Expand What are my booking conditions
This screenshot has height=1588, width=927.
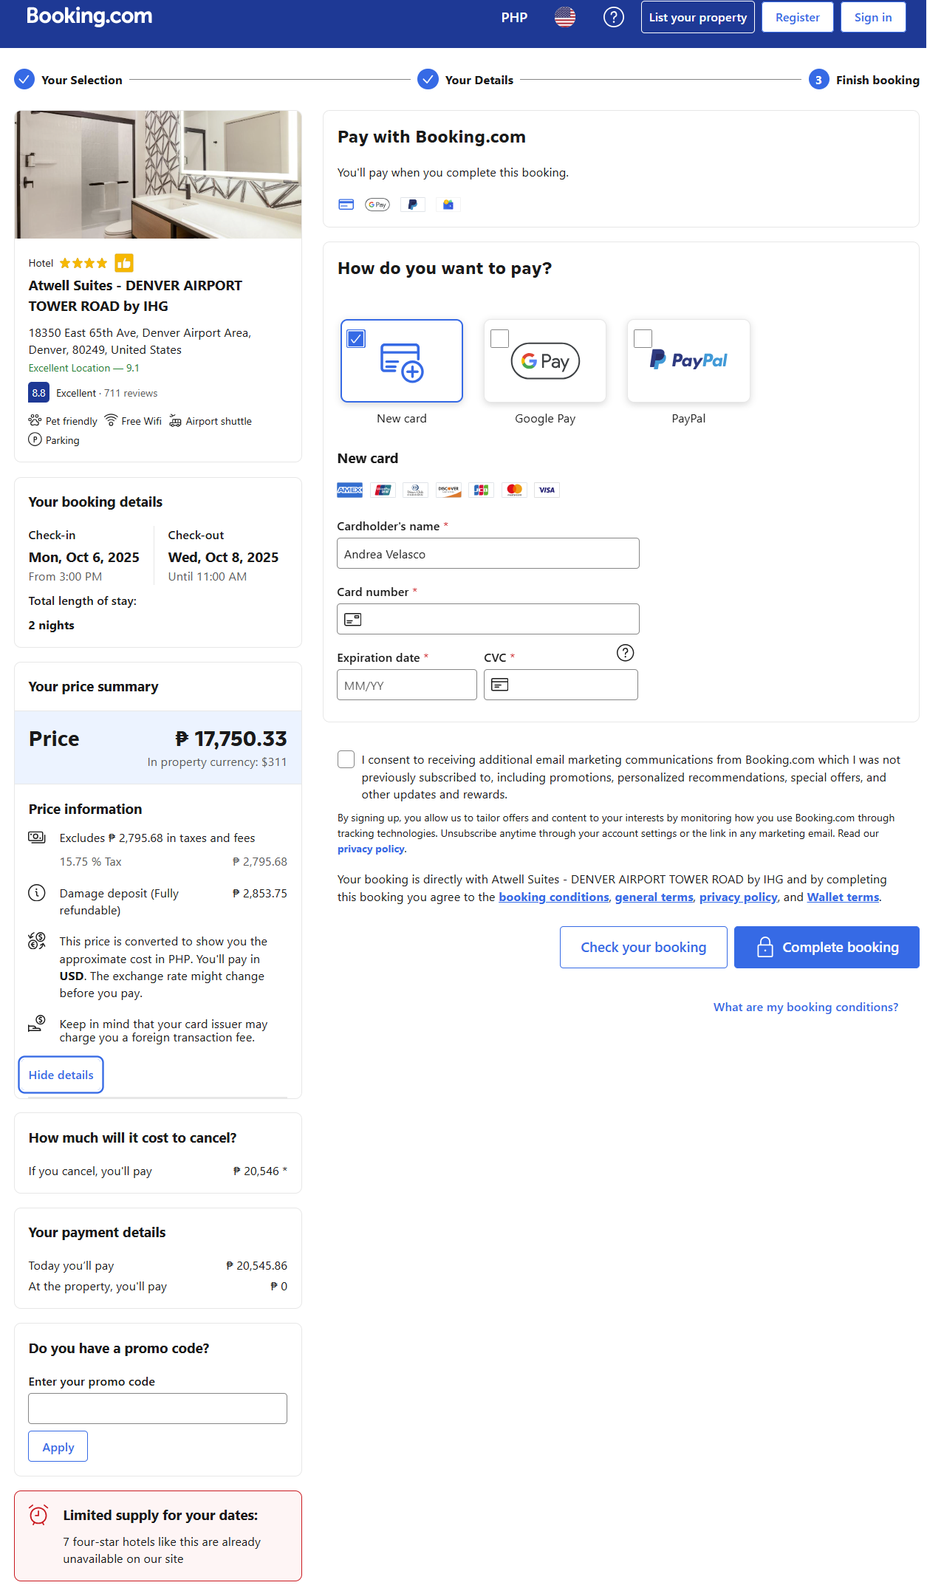tap(805, 1007)
